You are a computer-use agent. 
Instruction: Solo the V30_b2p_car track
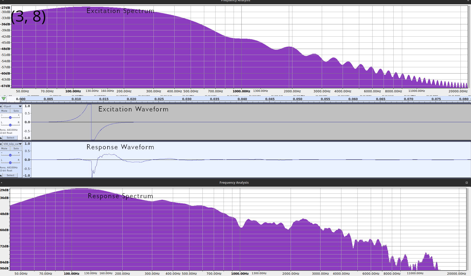16,149
